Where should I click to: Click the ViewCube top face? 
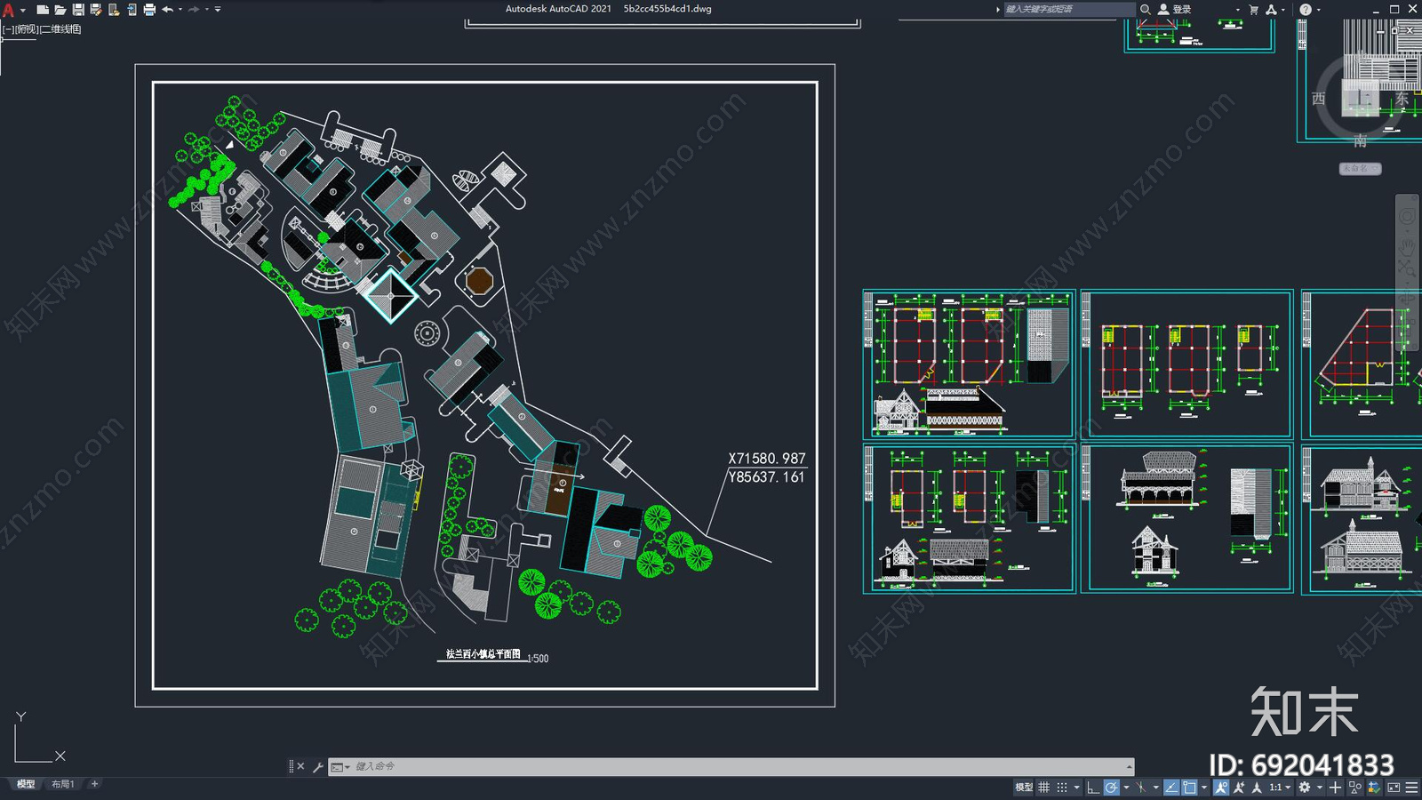click(x=1361, y=97)
